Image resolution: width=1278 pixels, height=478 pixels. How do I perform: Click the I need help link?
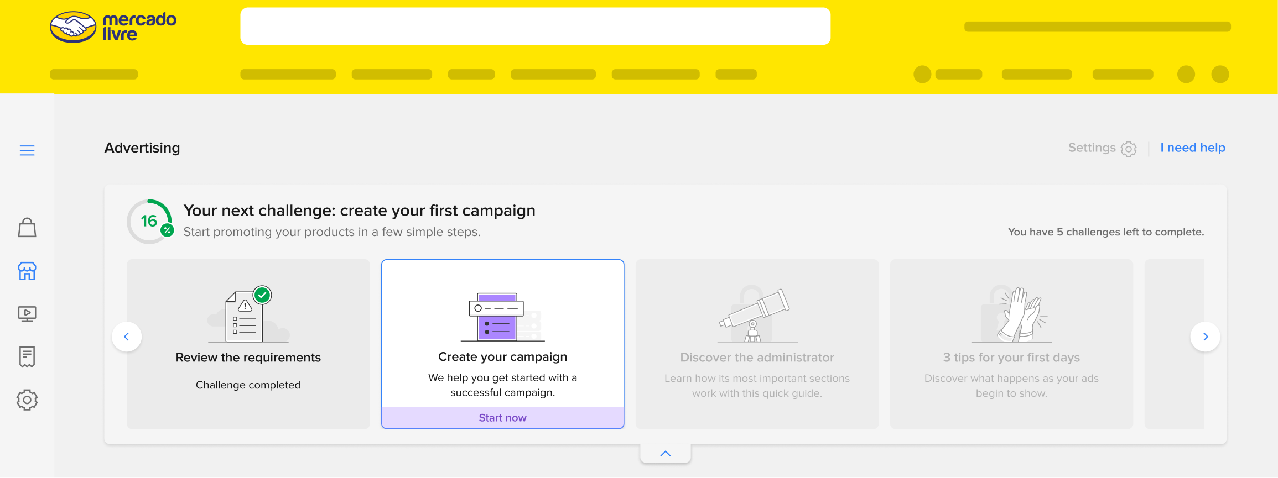pos(1192,148)
